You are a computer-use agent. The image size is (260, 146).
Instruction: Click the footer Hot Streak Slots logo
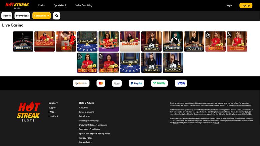point(28,112)
